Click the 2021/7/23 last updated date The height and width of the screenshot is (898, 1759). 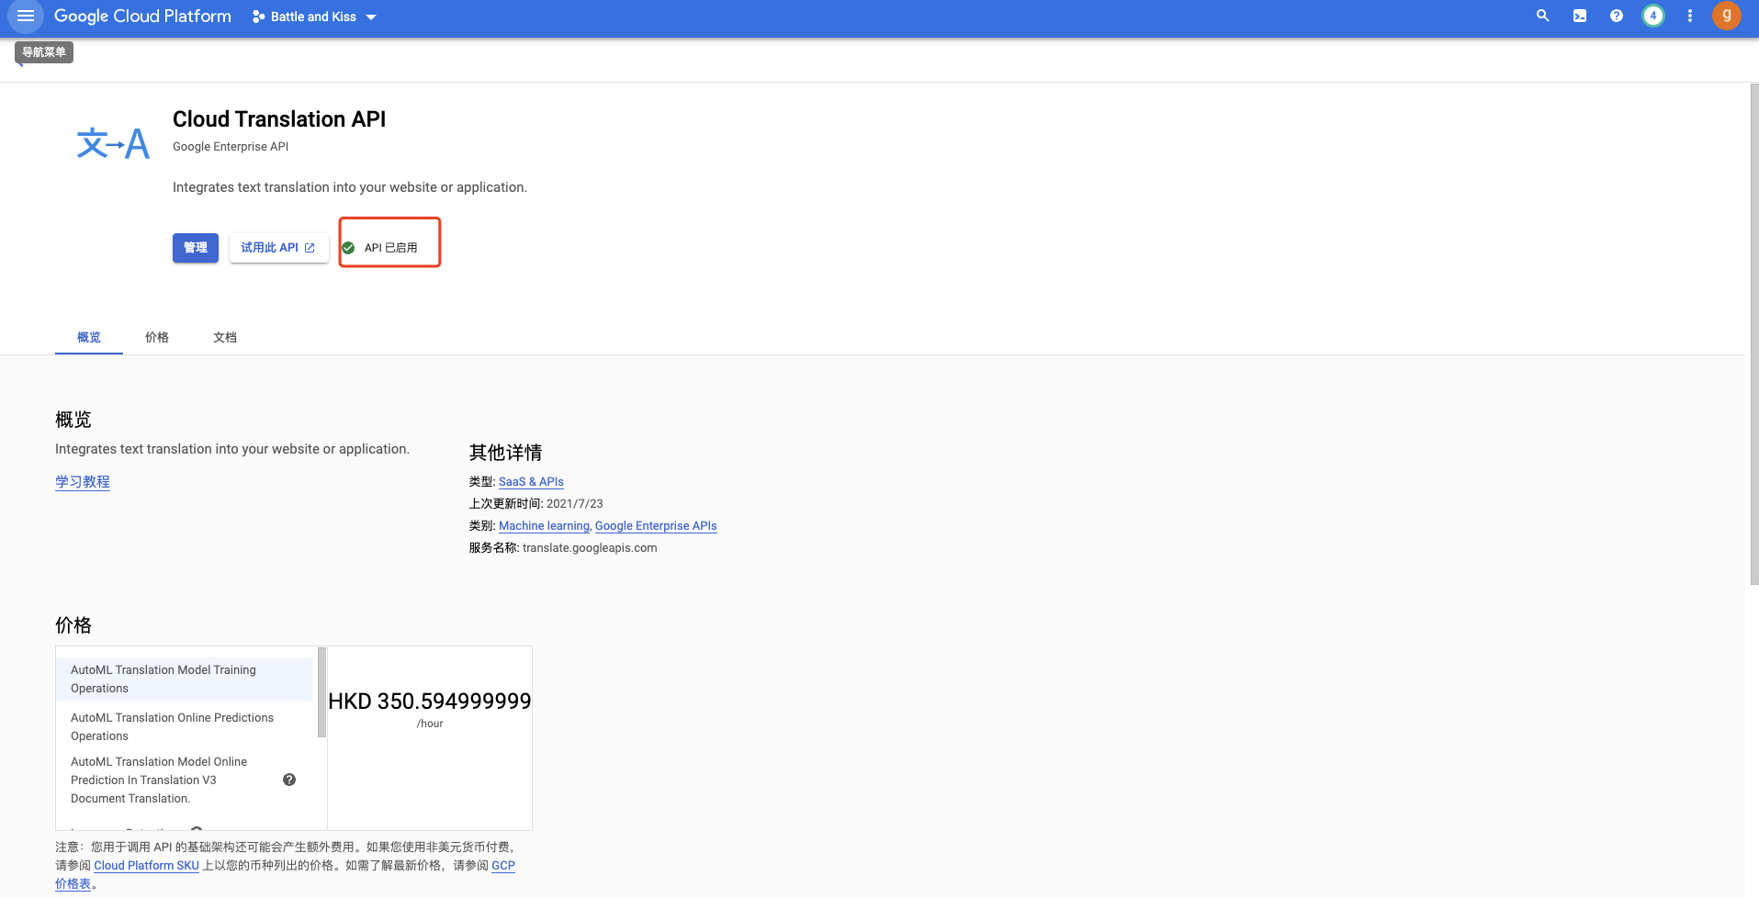575,504
